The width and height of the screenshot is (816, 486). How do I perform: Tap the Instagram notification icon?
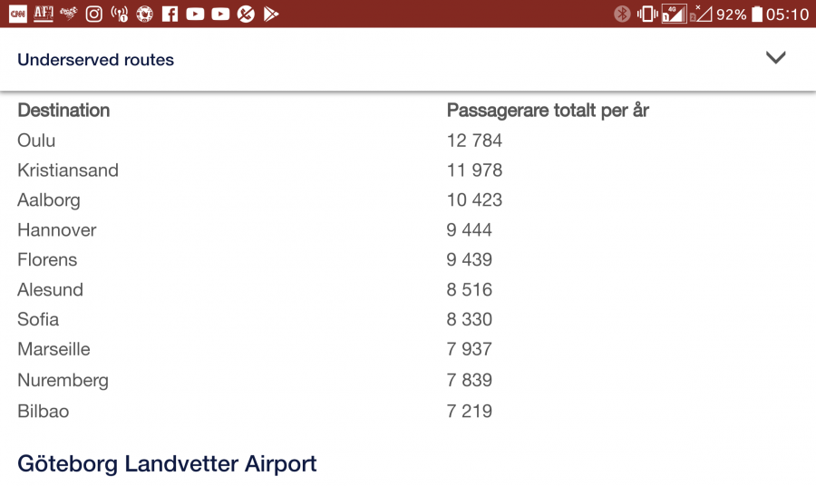tap(93, 14)
